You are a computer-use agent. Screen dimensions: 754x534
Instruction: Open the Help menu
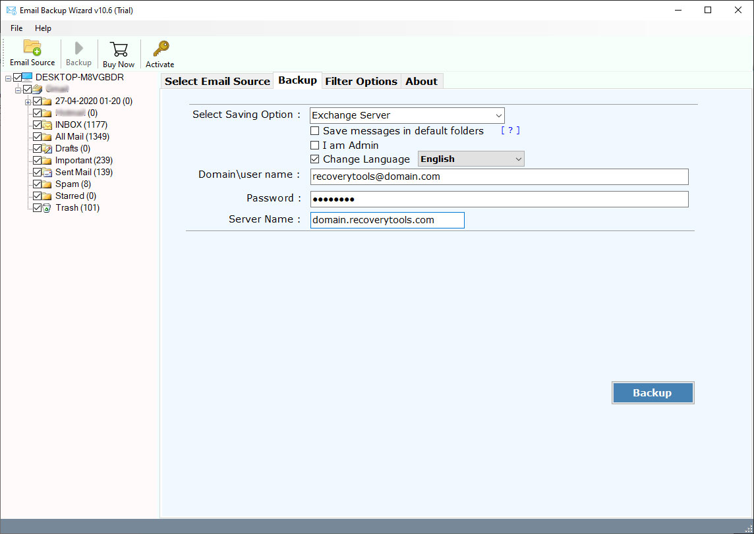coord(43,28)
